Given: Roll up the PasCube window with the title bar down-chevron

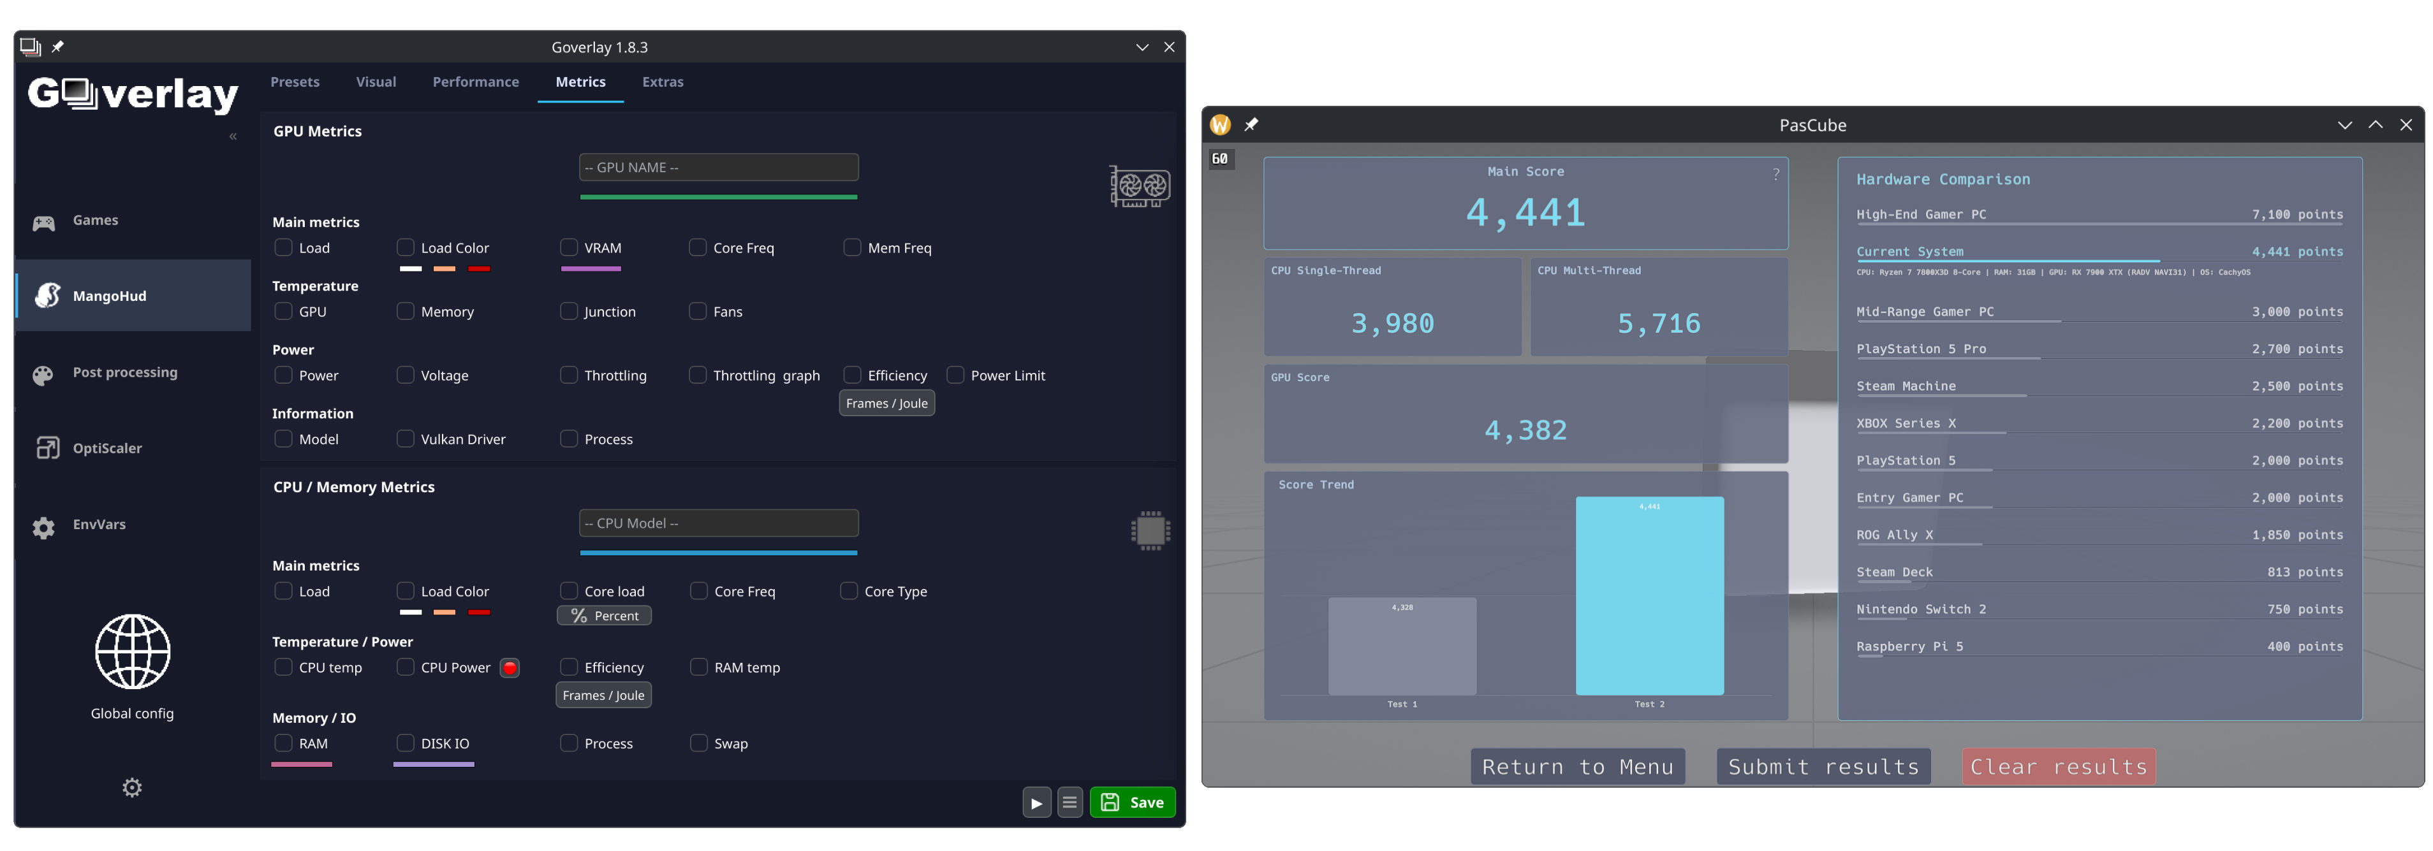Looking at the screenshot, I should (x=2344, y=125).
